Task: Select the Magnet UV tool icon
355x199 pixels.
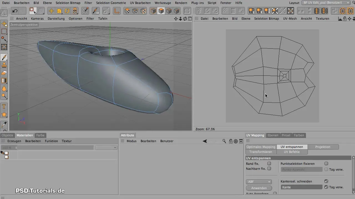Action: pos(75,11)
